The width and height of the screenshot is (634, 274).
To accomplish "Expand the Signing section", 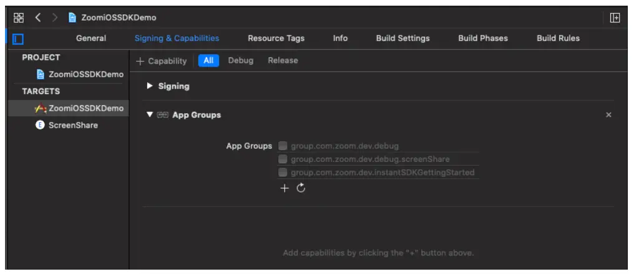I will pyautogui.click(x=149, y=87).
